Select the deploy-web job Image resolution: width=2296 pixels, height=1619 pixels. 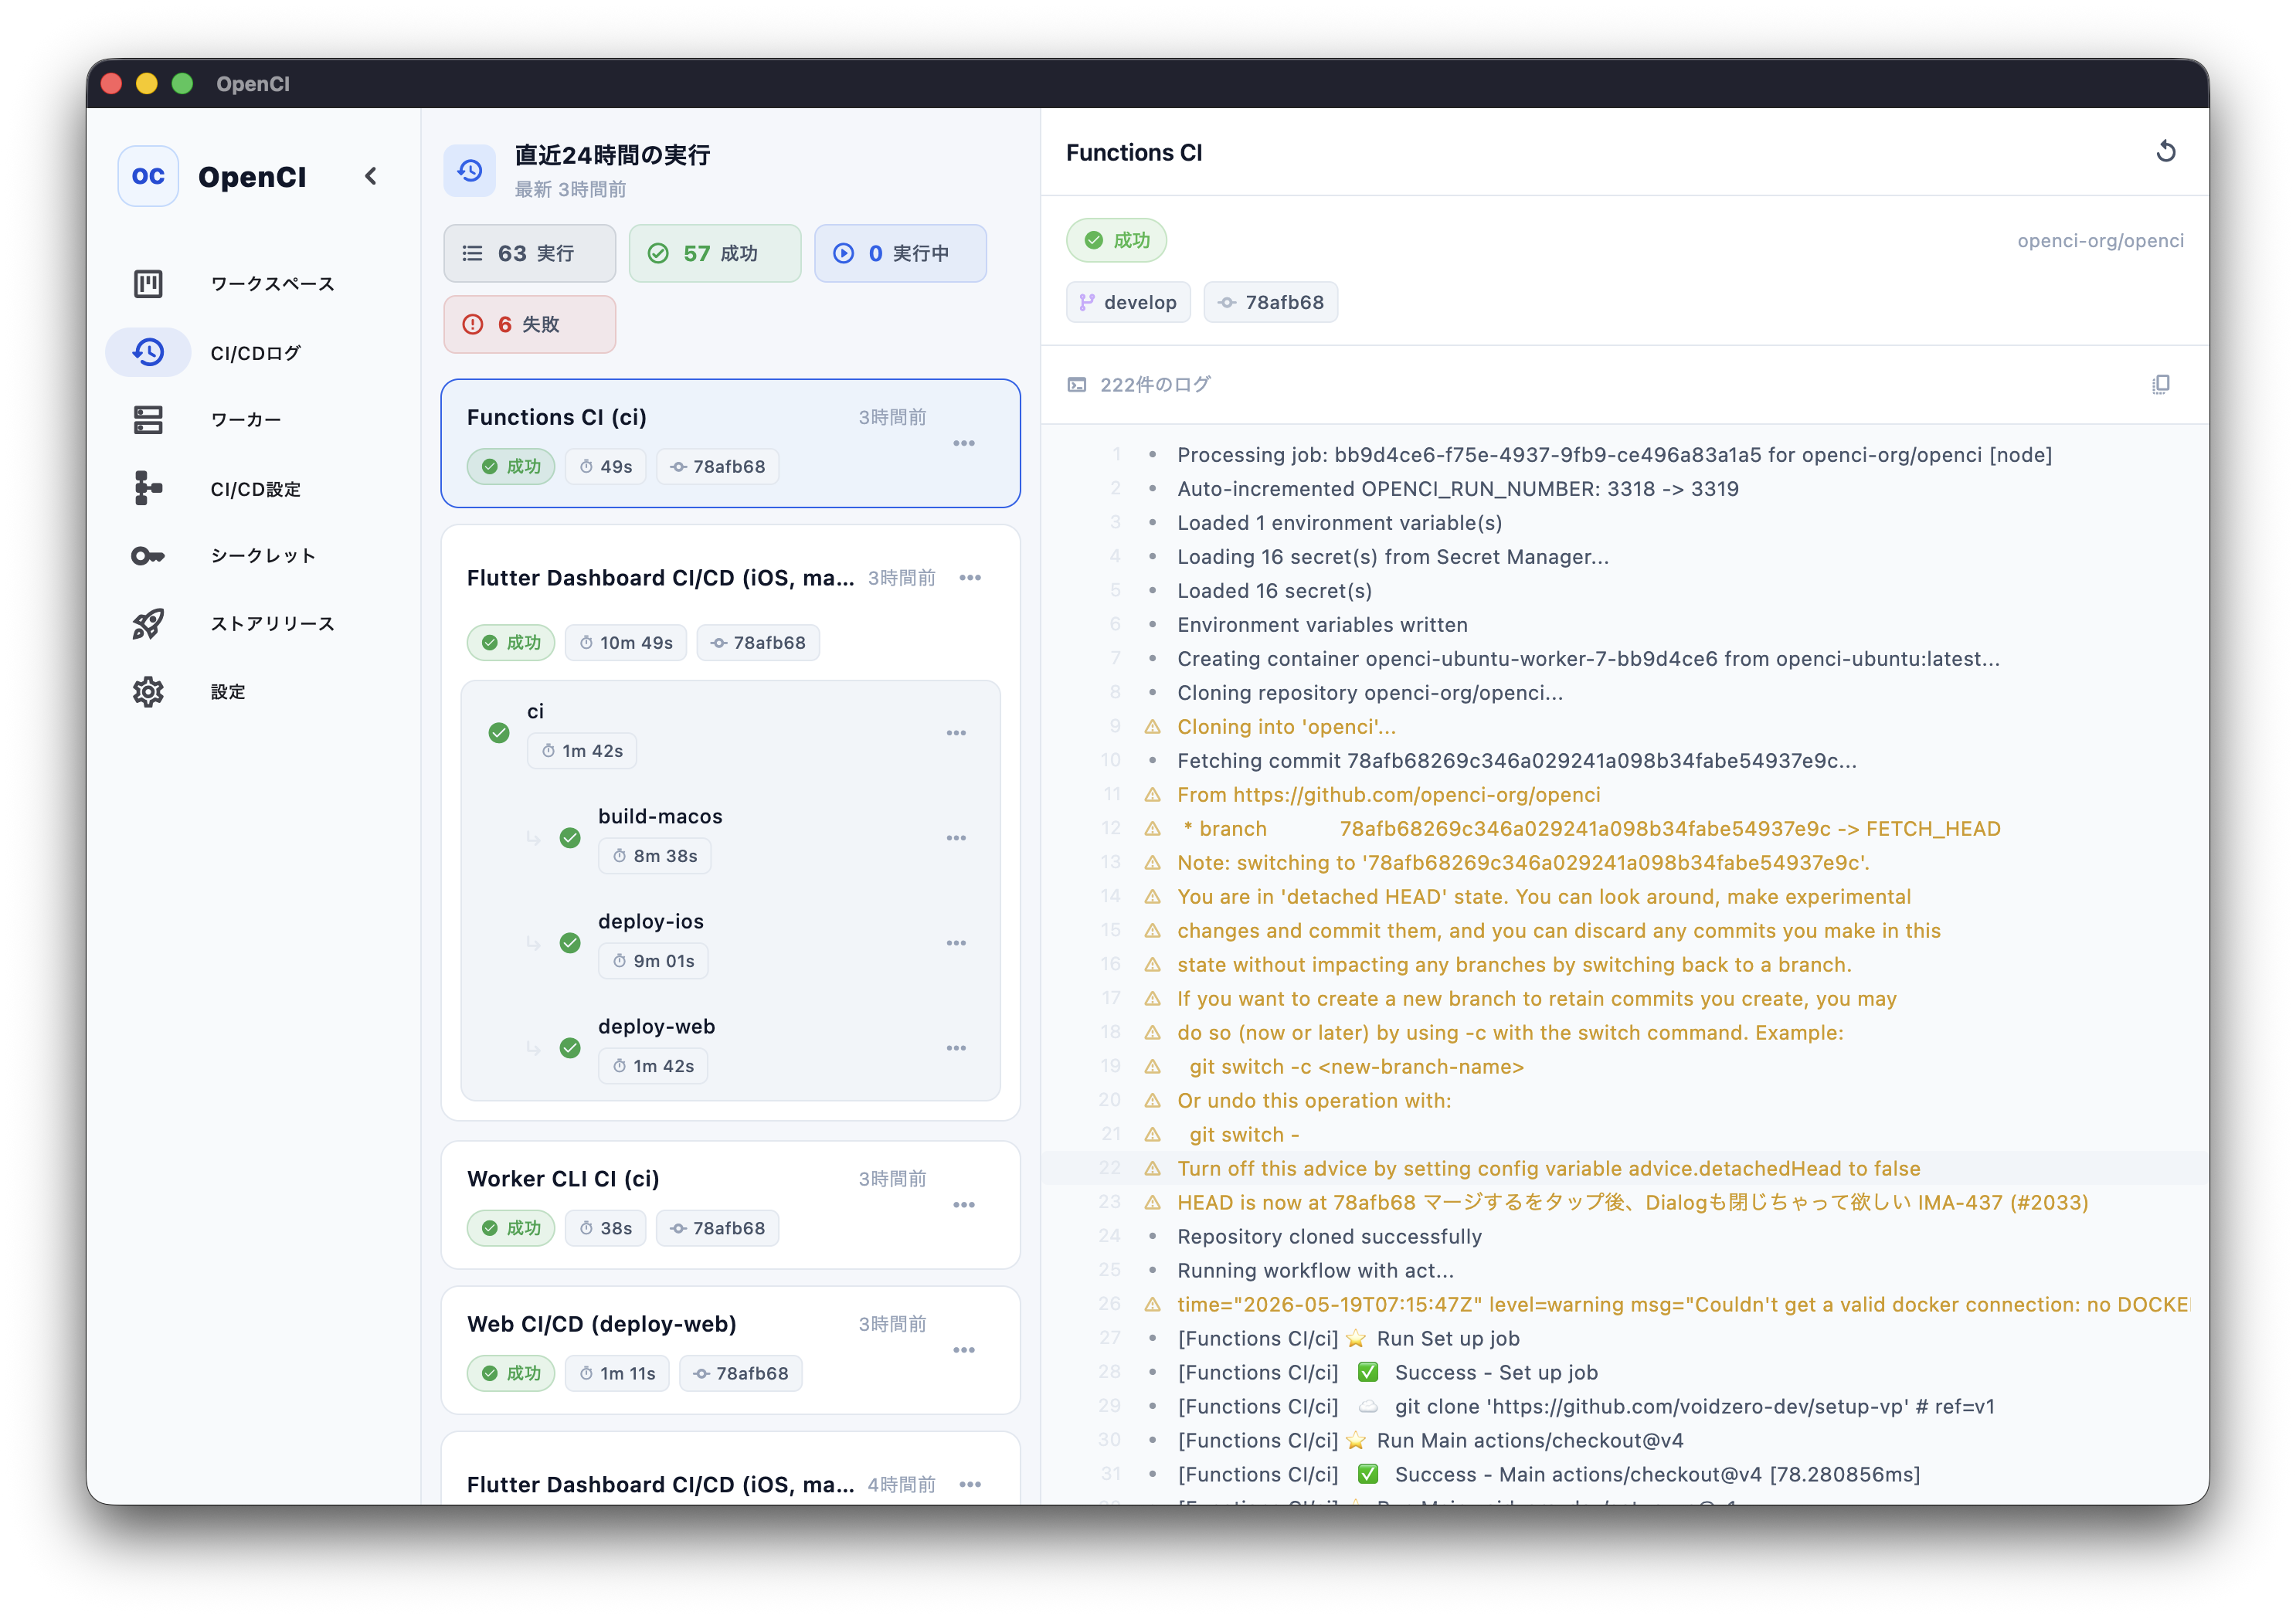731,1048
